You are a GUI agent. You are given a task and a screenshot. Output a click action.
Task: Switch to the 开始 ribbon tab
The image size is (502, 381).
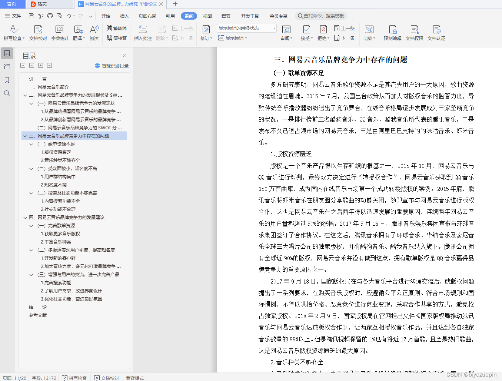tap(106, 16)
